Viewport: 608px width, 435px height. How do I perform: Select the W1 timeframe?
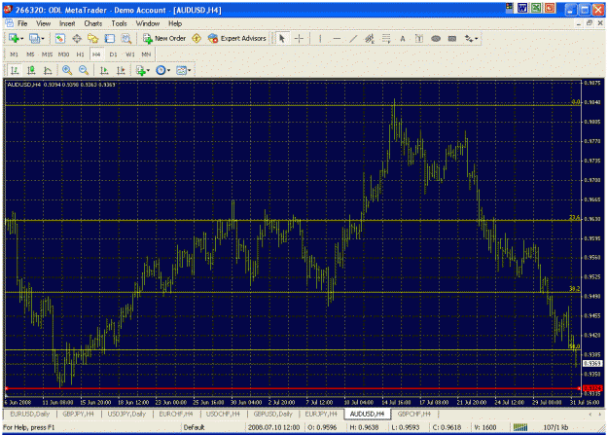pyautogui.click(x=130, y=54)
